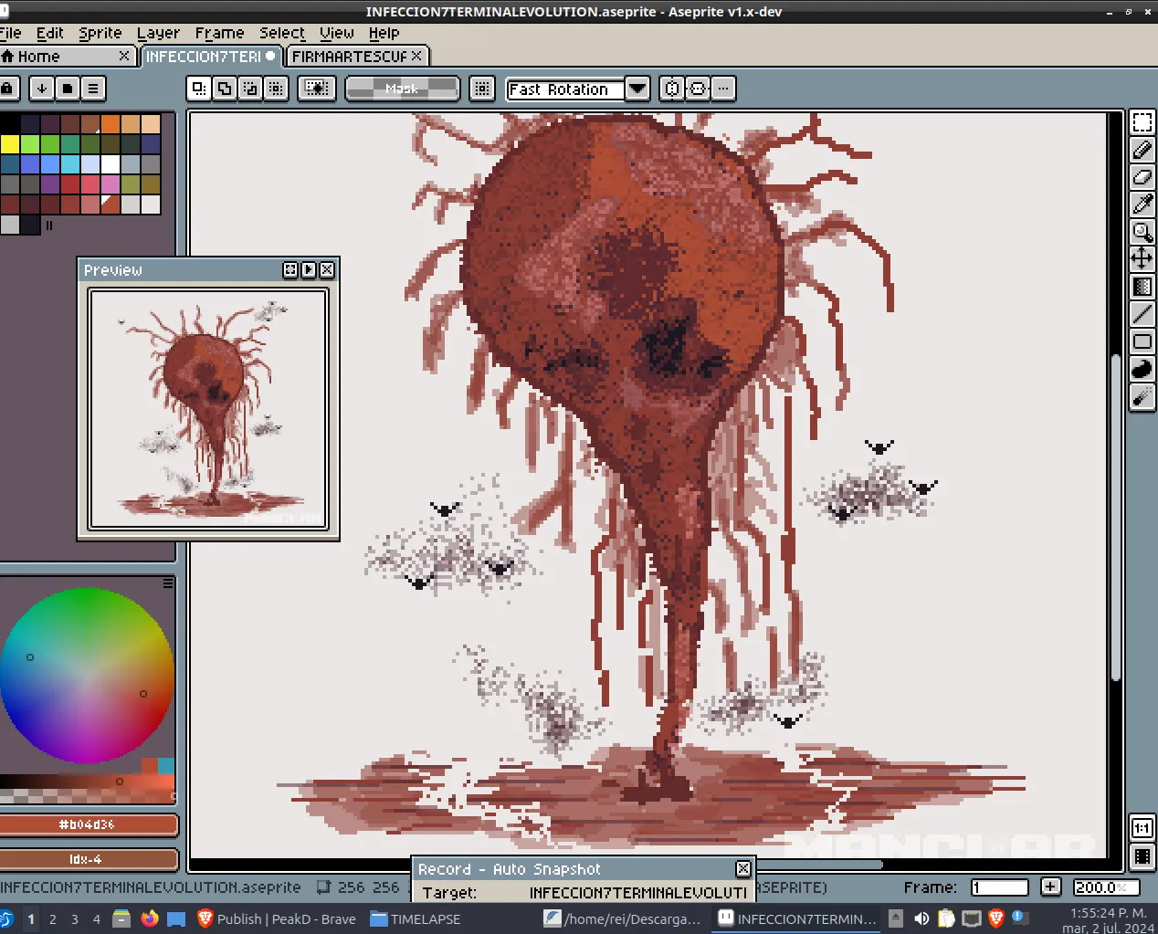Viewport: 1158px width, 934px height.
Task: Click the 1:1 zoom icon
Action: 1142,828
